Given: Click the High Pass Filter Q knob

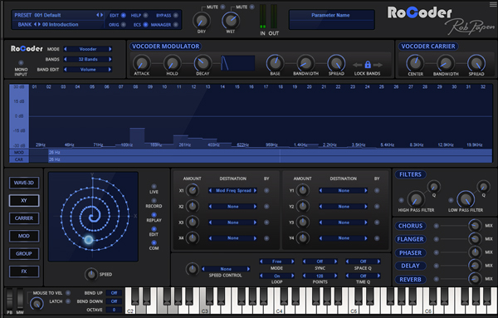Looking at the screenshot, I should [434, 187].
